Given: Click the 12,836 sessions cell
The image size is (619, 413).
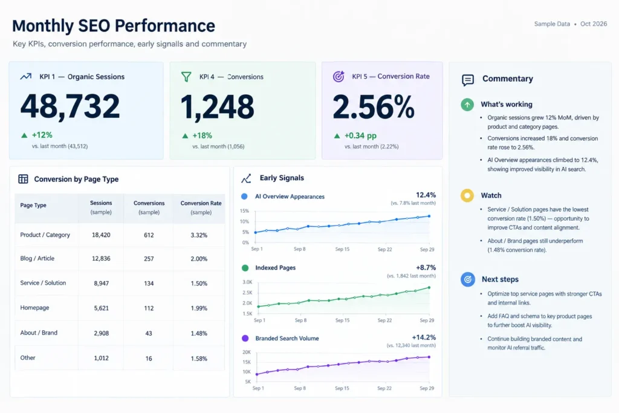Looking at the screenshot, I should coord(101,259).
